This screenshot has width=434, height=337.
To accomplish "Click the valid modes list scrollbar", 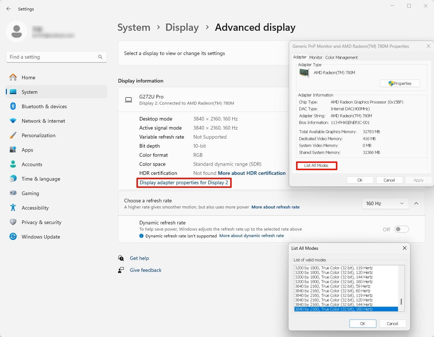I will 401,301.
